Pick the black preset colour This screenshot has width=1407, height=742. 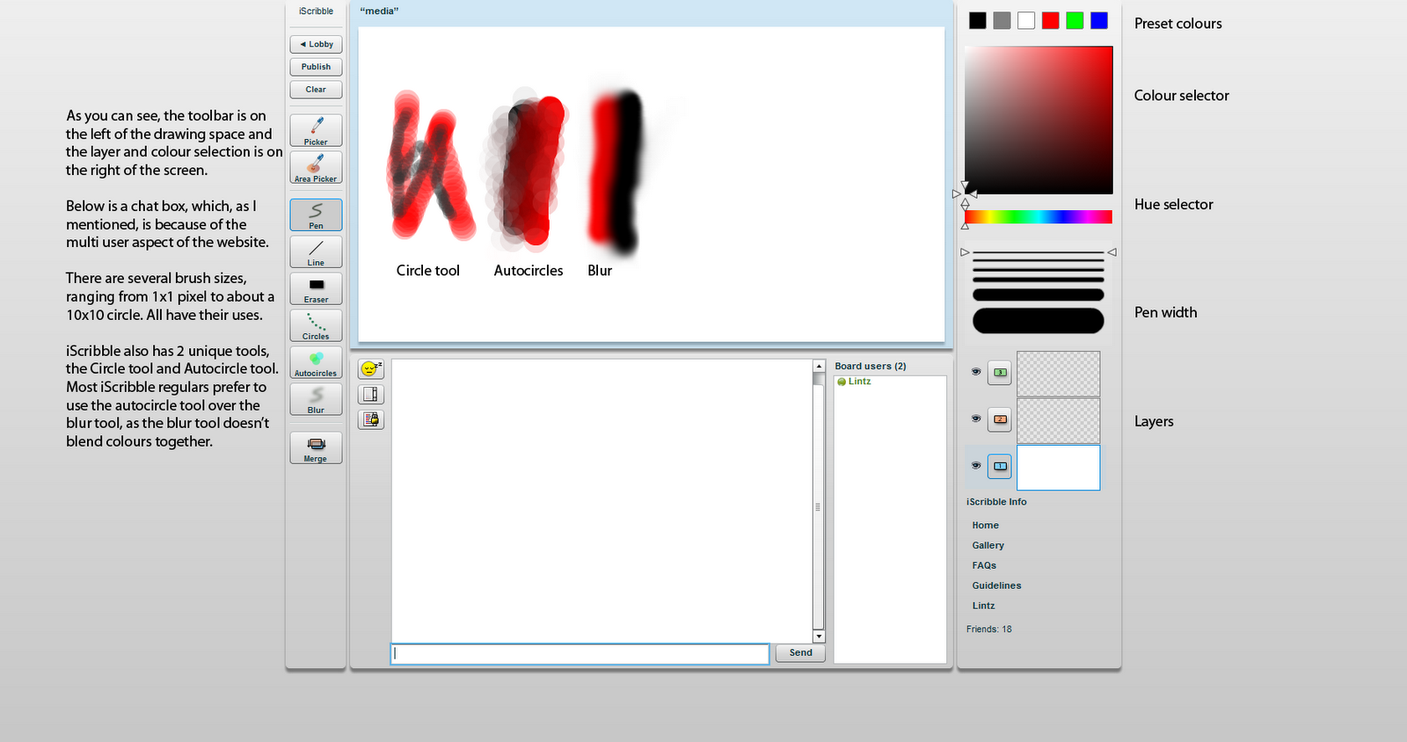pos(978,21)
